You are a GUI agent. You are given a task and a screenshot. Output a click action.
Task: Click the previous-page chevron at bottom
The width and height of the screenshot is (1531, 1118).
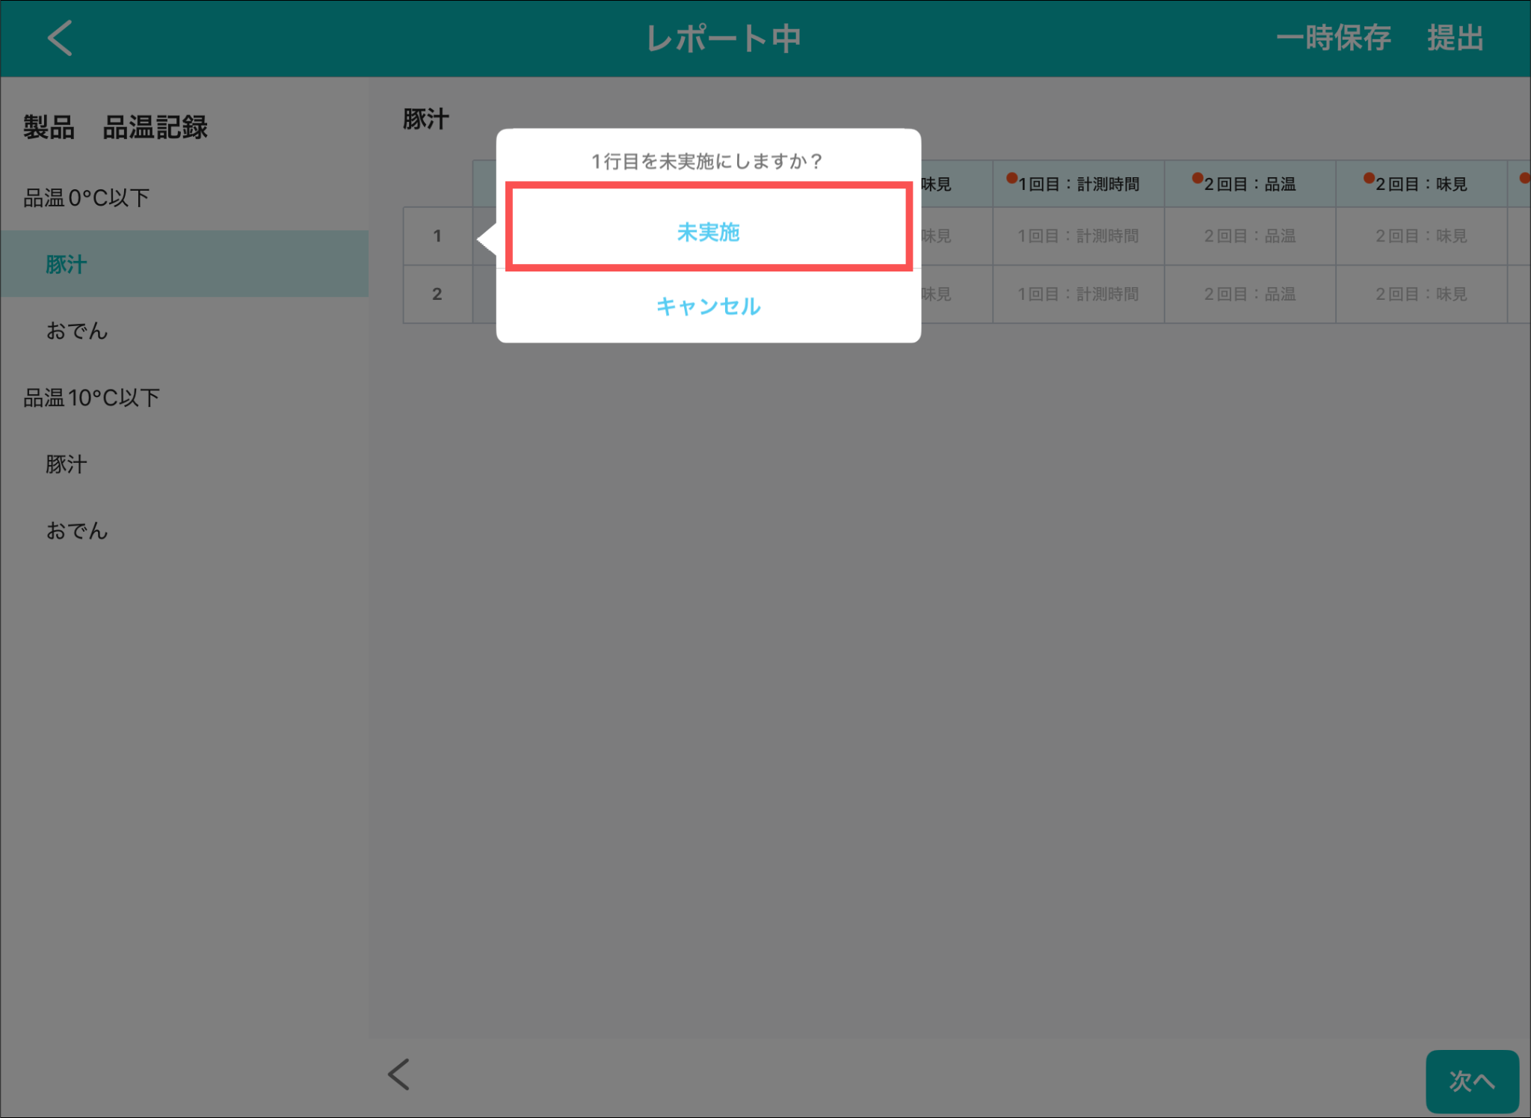pos(399,1075)
